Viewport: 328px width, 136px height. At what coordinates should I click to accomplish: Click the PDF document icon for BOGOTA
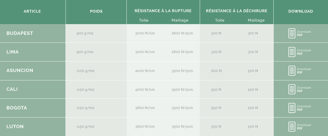pos(292,108)
